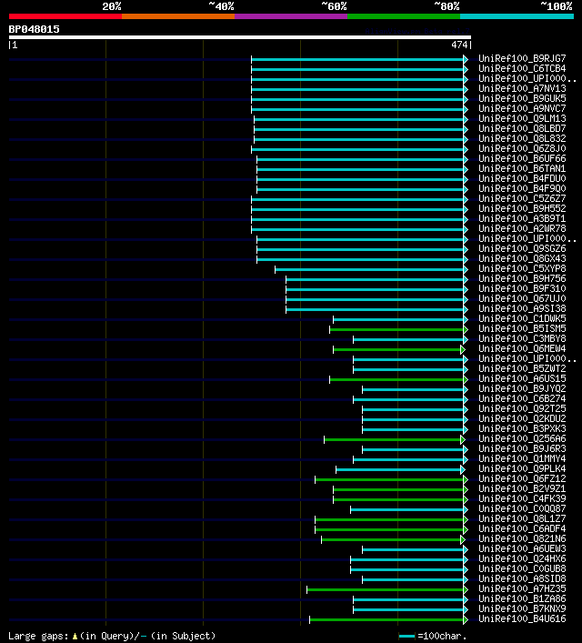Click the orange ~40% identity color segment
The width and height of the screenshot is (582, 643).
coord(178,16)
